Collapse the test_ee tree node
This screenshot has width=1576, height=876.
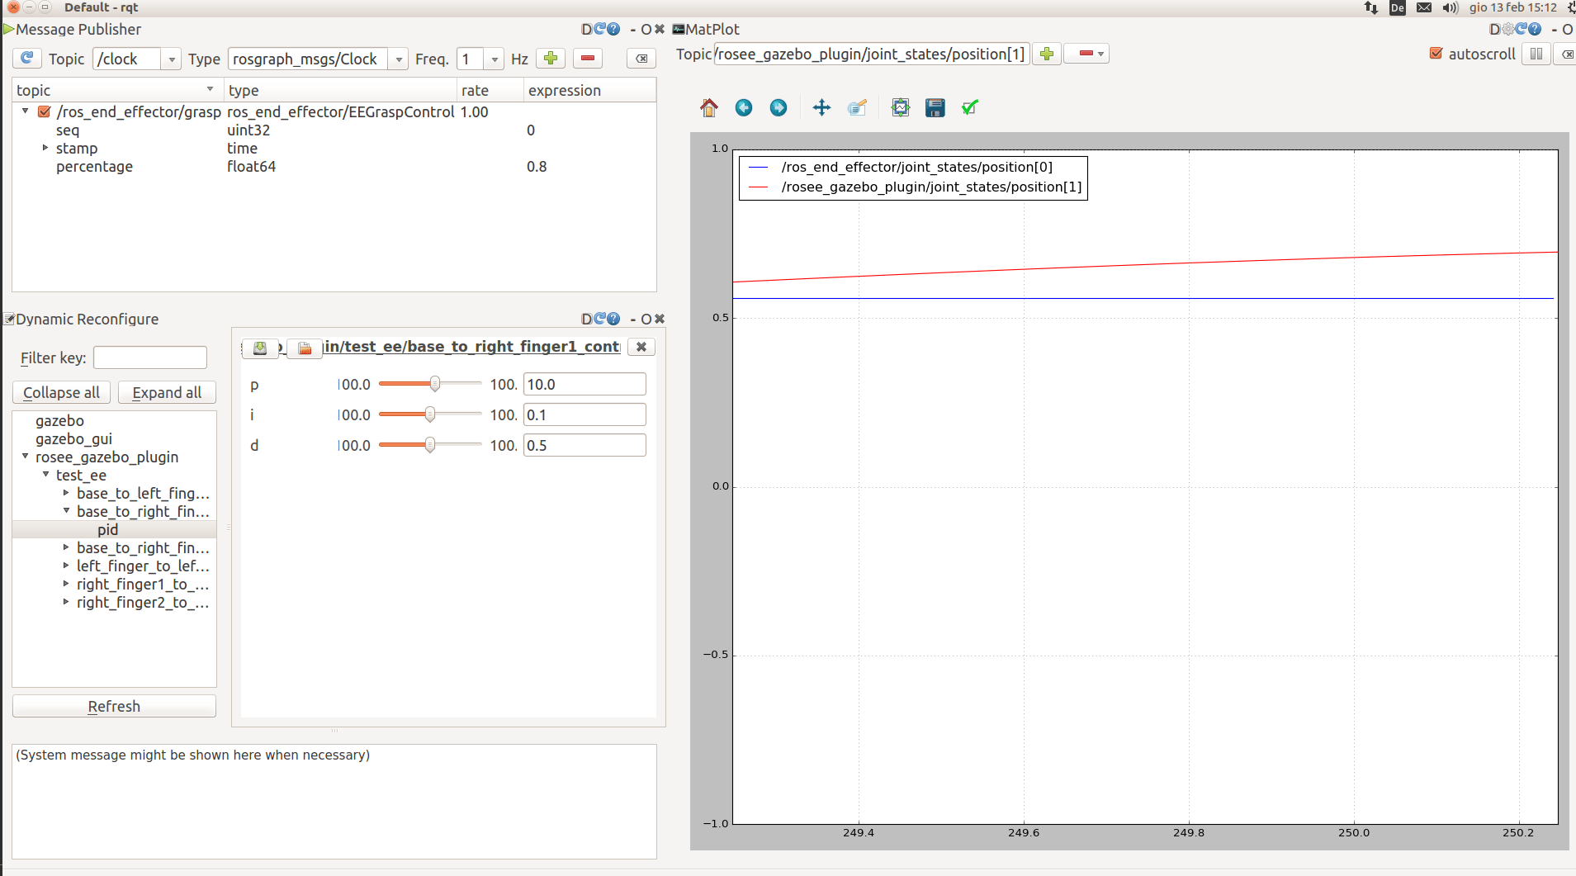(x=46, y=475)
